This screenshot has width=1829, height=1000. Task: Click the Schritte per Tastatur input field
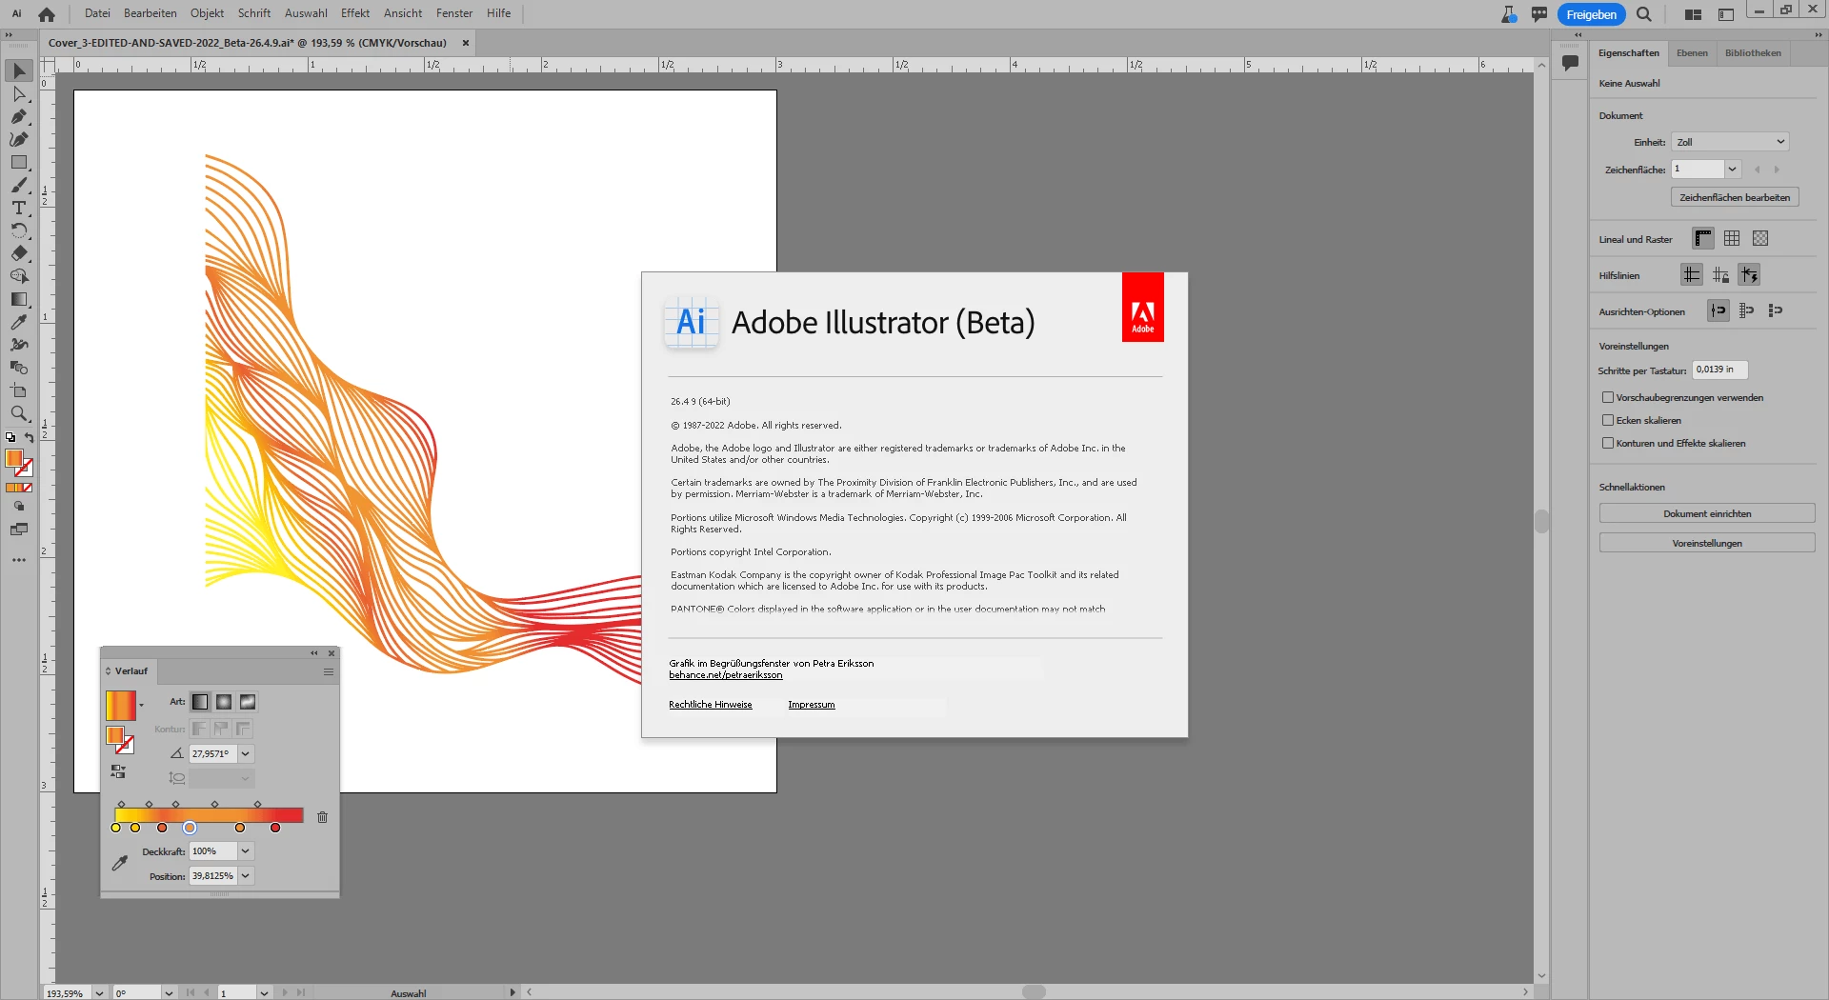click(x=1720, y=370)
